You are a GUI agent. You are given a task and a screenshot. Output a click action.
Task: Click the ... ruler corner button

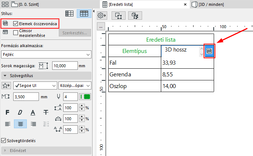pos(101,26)
